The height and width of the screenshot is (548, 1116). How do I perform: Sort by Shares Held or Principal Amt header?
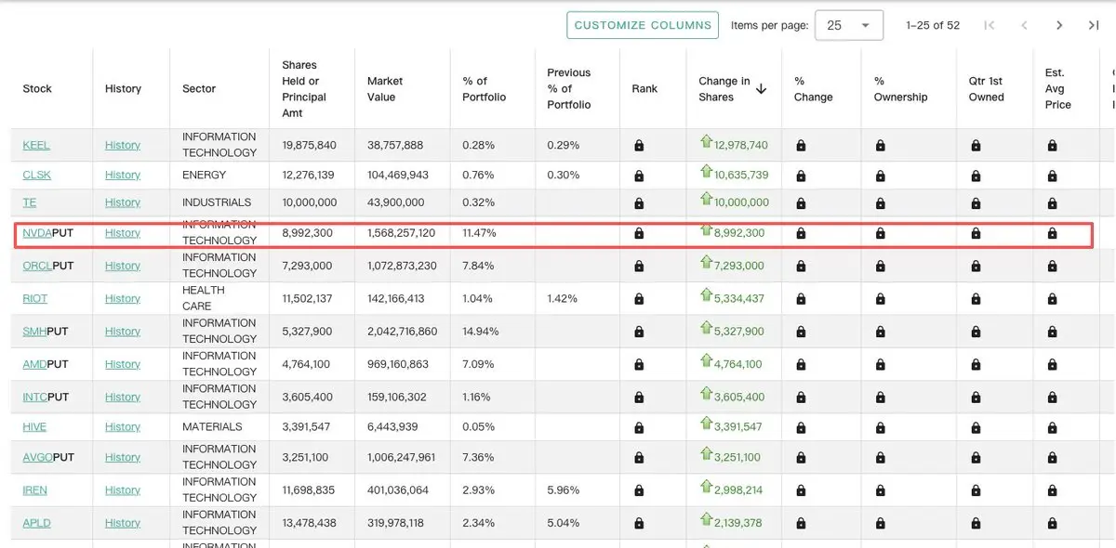tap(304, 89)
